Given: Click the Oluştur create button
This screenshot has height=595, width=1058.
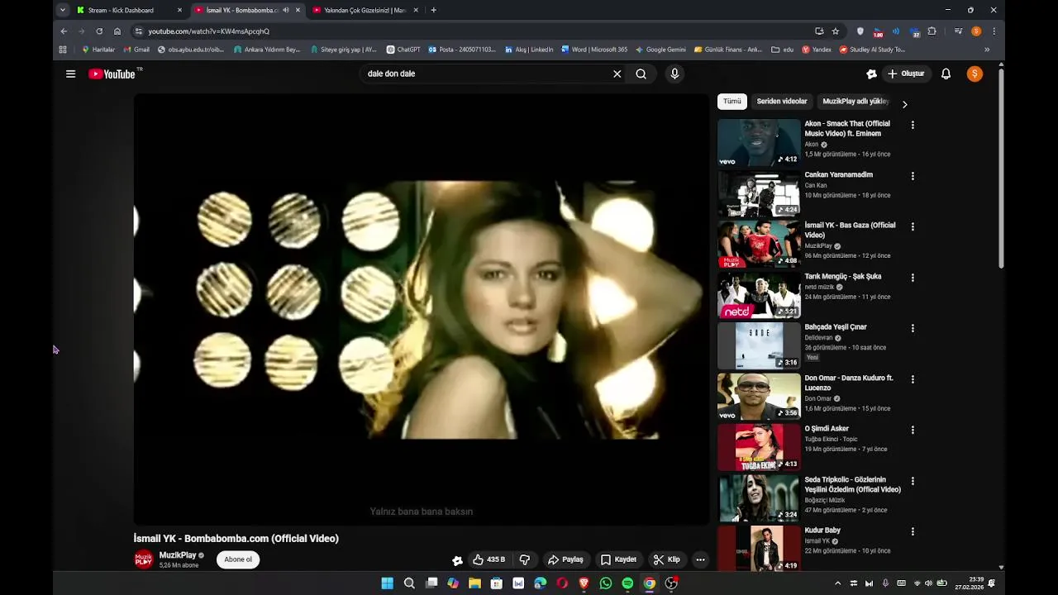Looking at the screenshot, I should coord(906,74).
